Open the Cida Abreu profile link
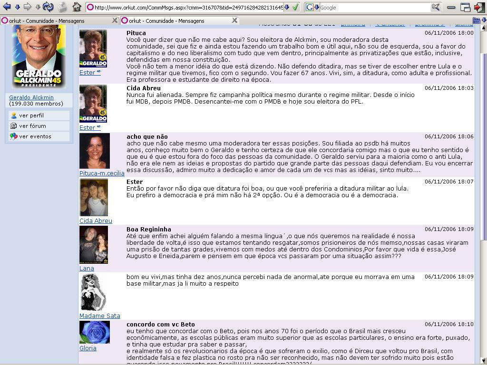 coord(96,221)
